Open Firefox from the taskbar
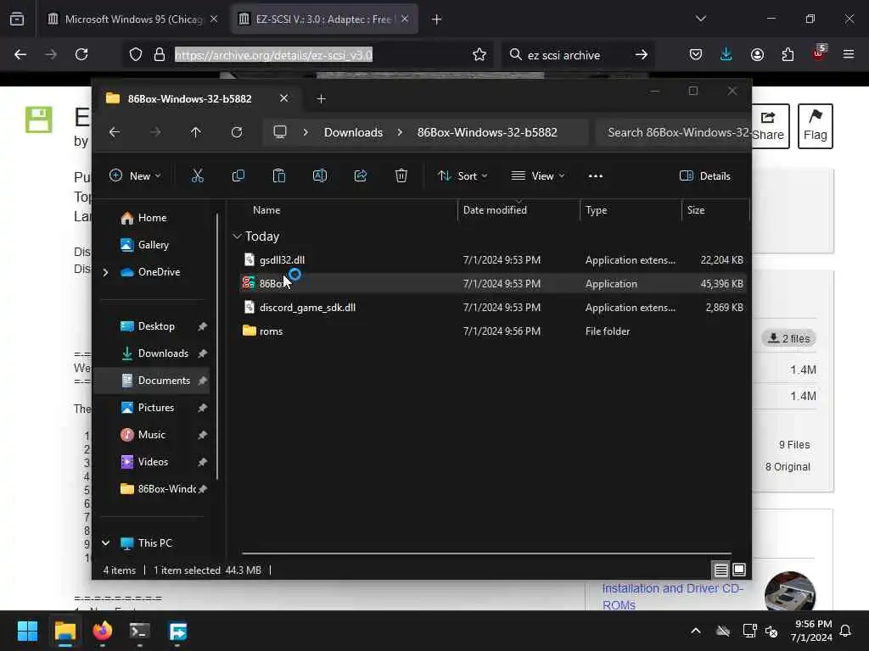 (103, 631)
